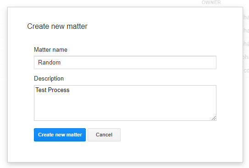Focus the Description text area
This screenshot has width=249, height=168.
click(x=125, y=103)
